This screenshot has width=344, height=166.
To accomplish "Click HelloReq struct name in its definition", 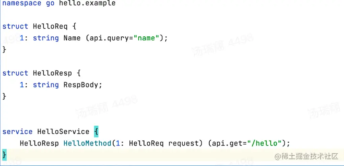I will click(x=50, y=26).
